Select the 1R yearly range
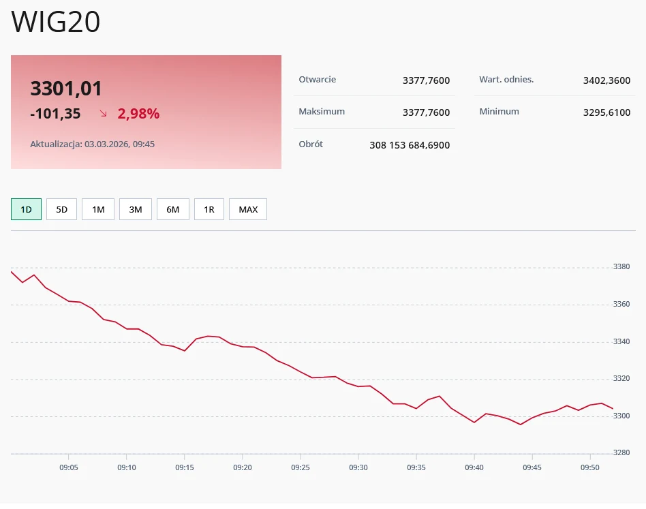The width and height of the screenshot is (646, 509). (209, 209)
